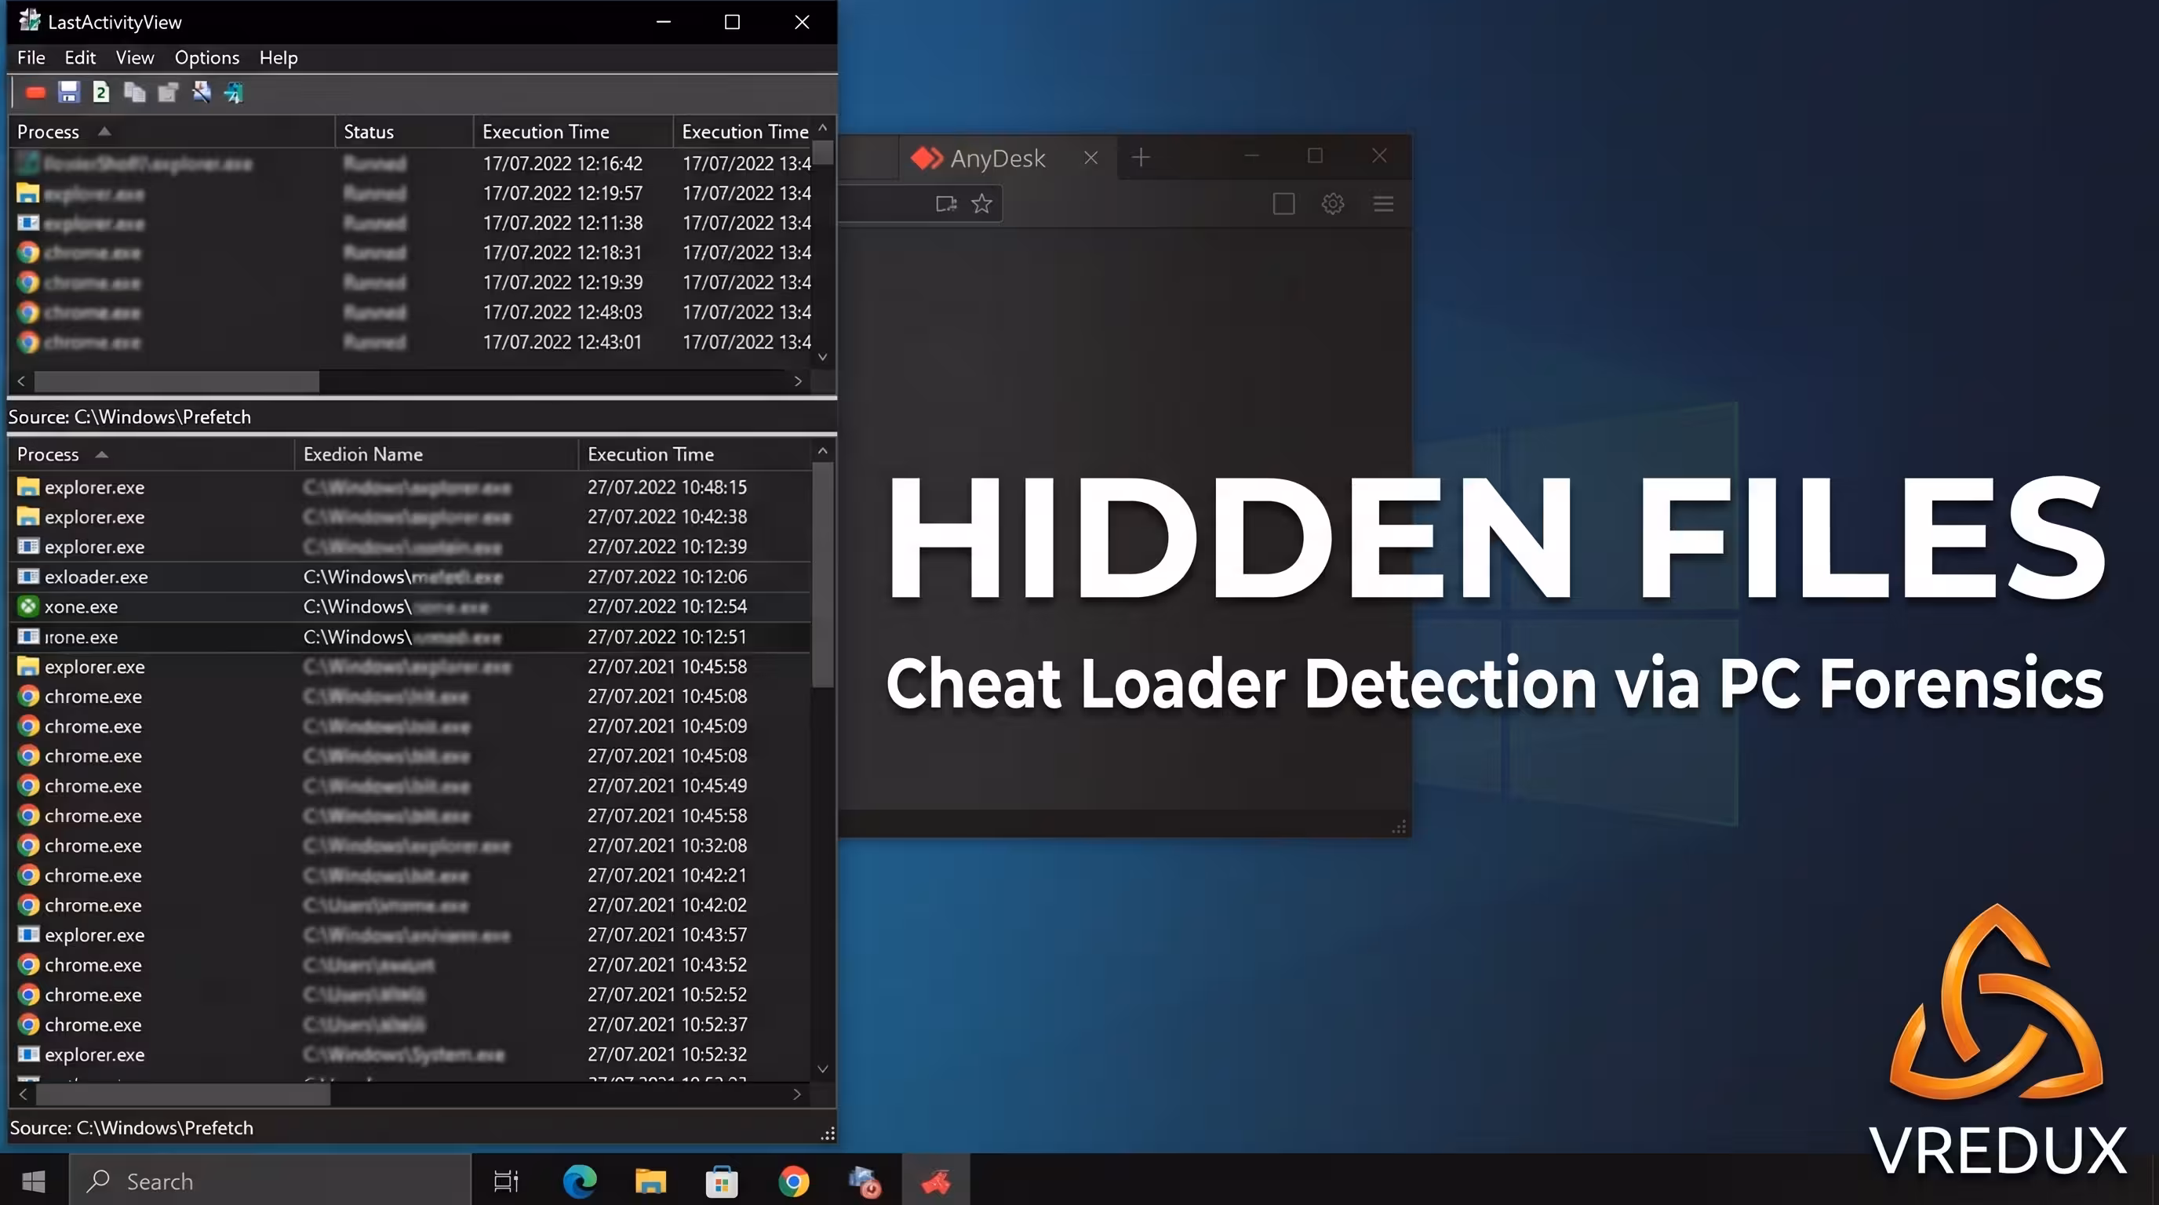
Task: Click the AnyDesk favorites star icon
Action: (981, 204)
